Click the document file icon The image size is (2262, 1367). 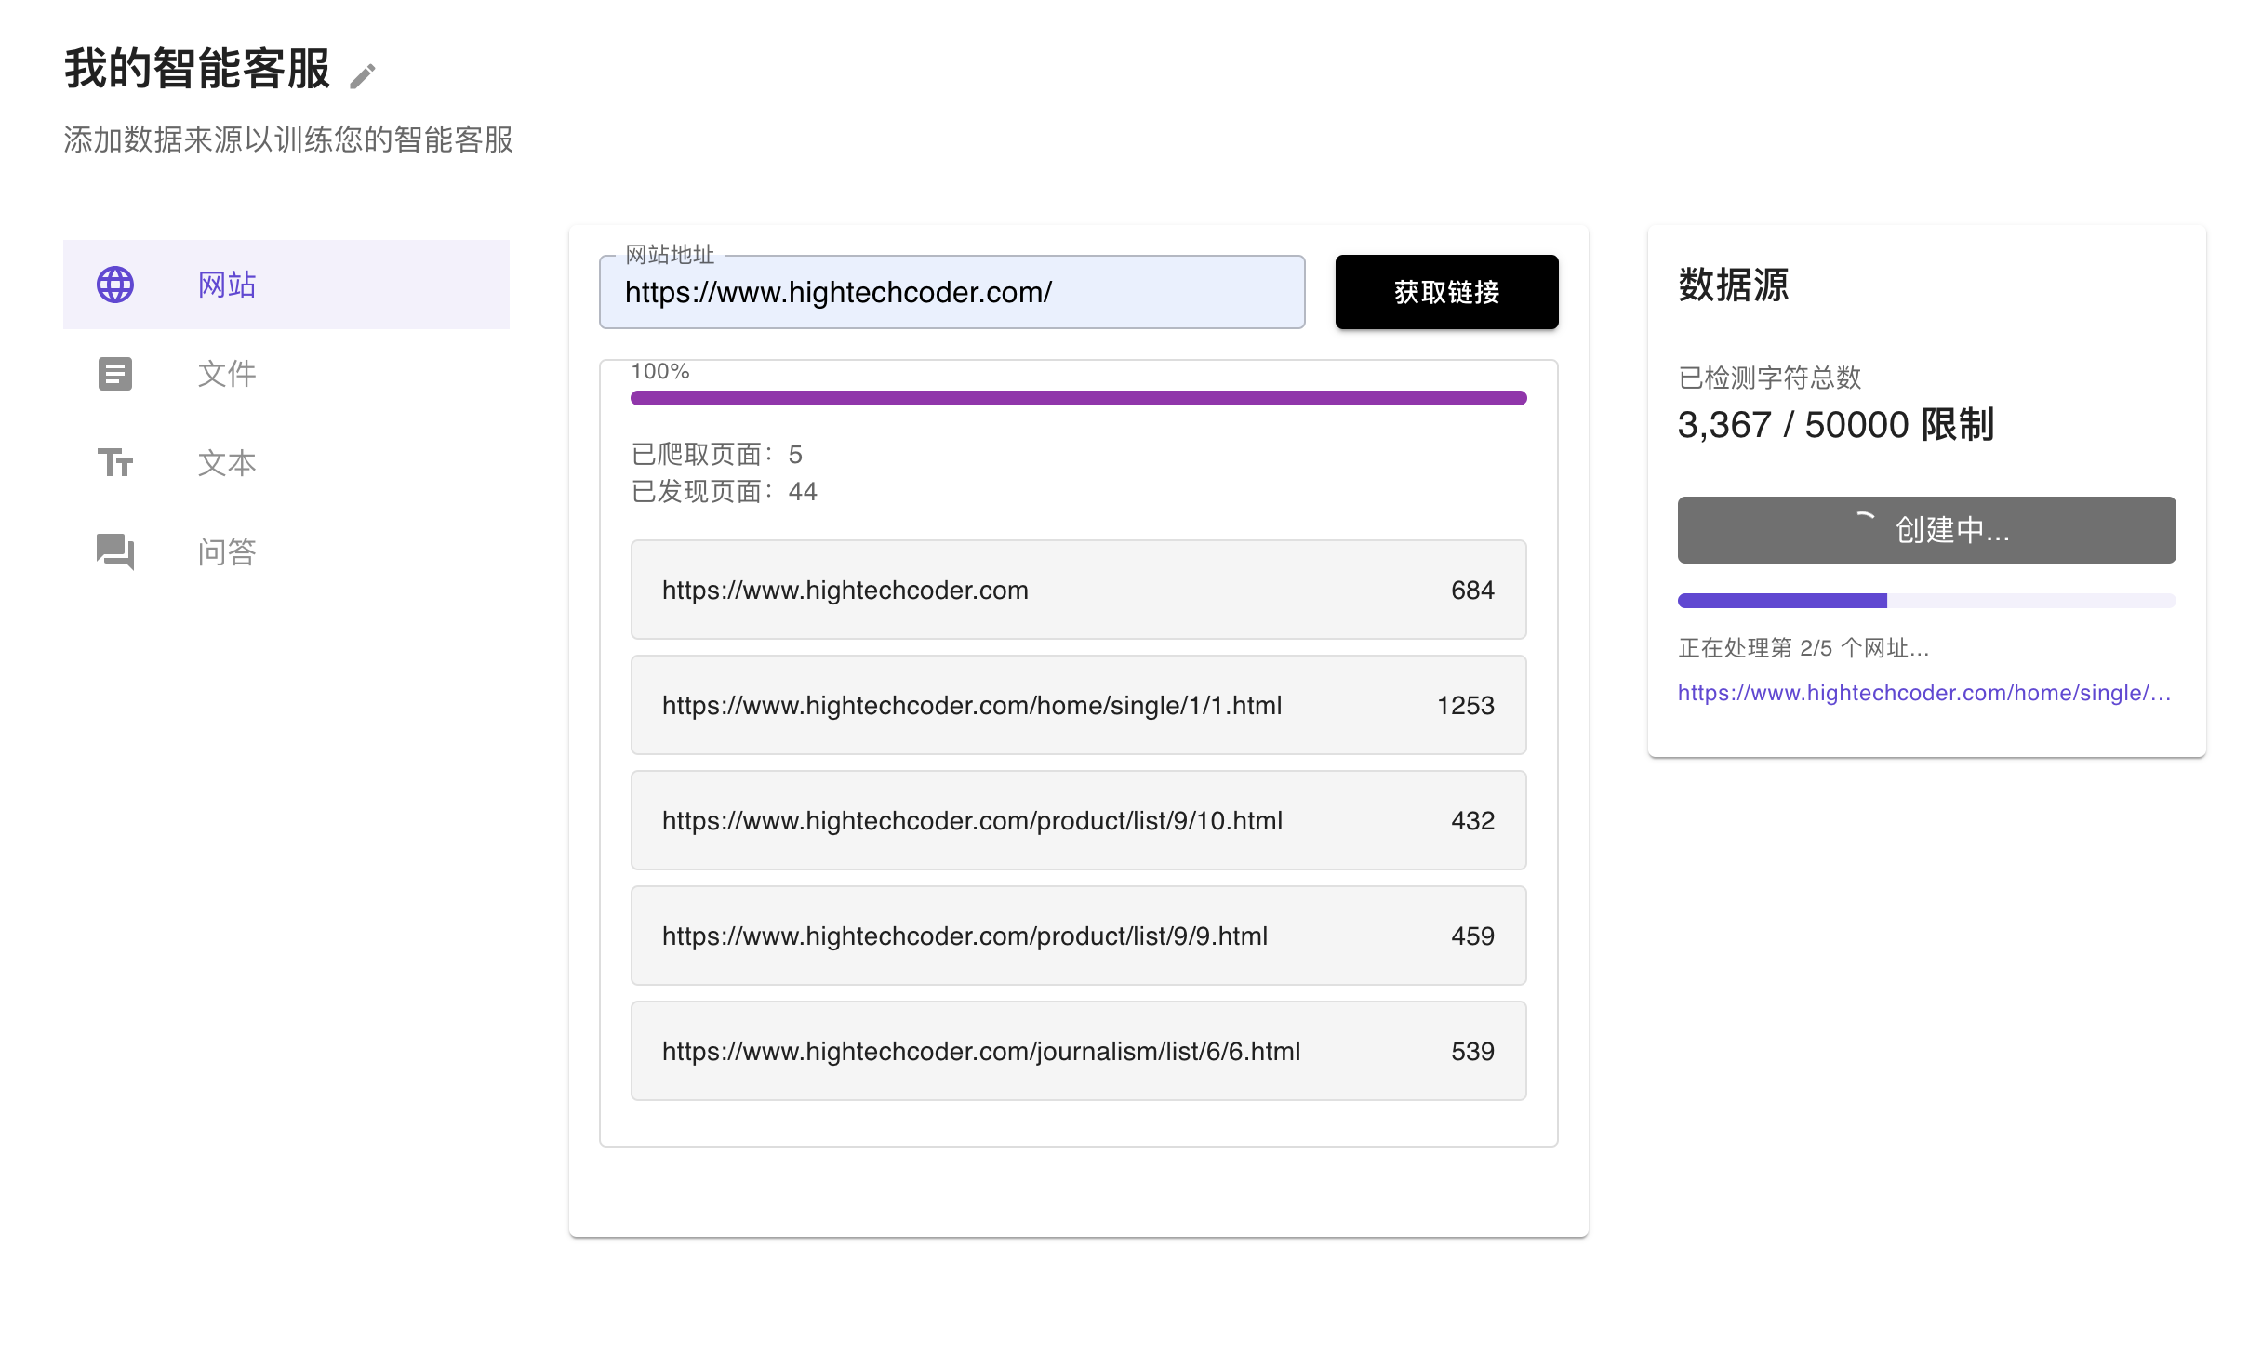(x=115, y=374)
